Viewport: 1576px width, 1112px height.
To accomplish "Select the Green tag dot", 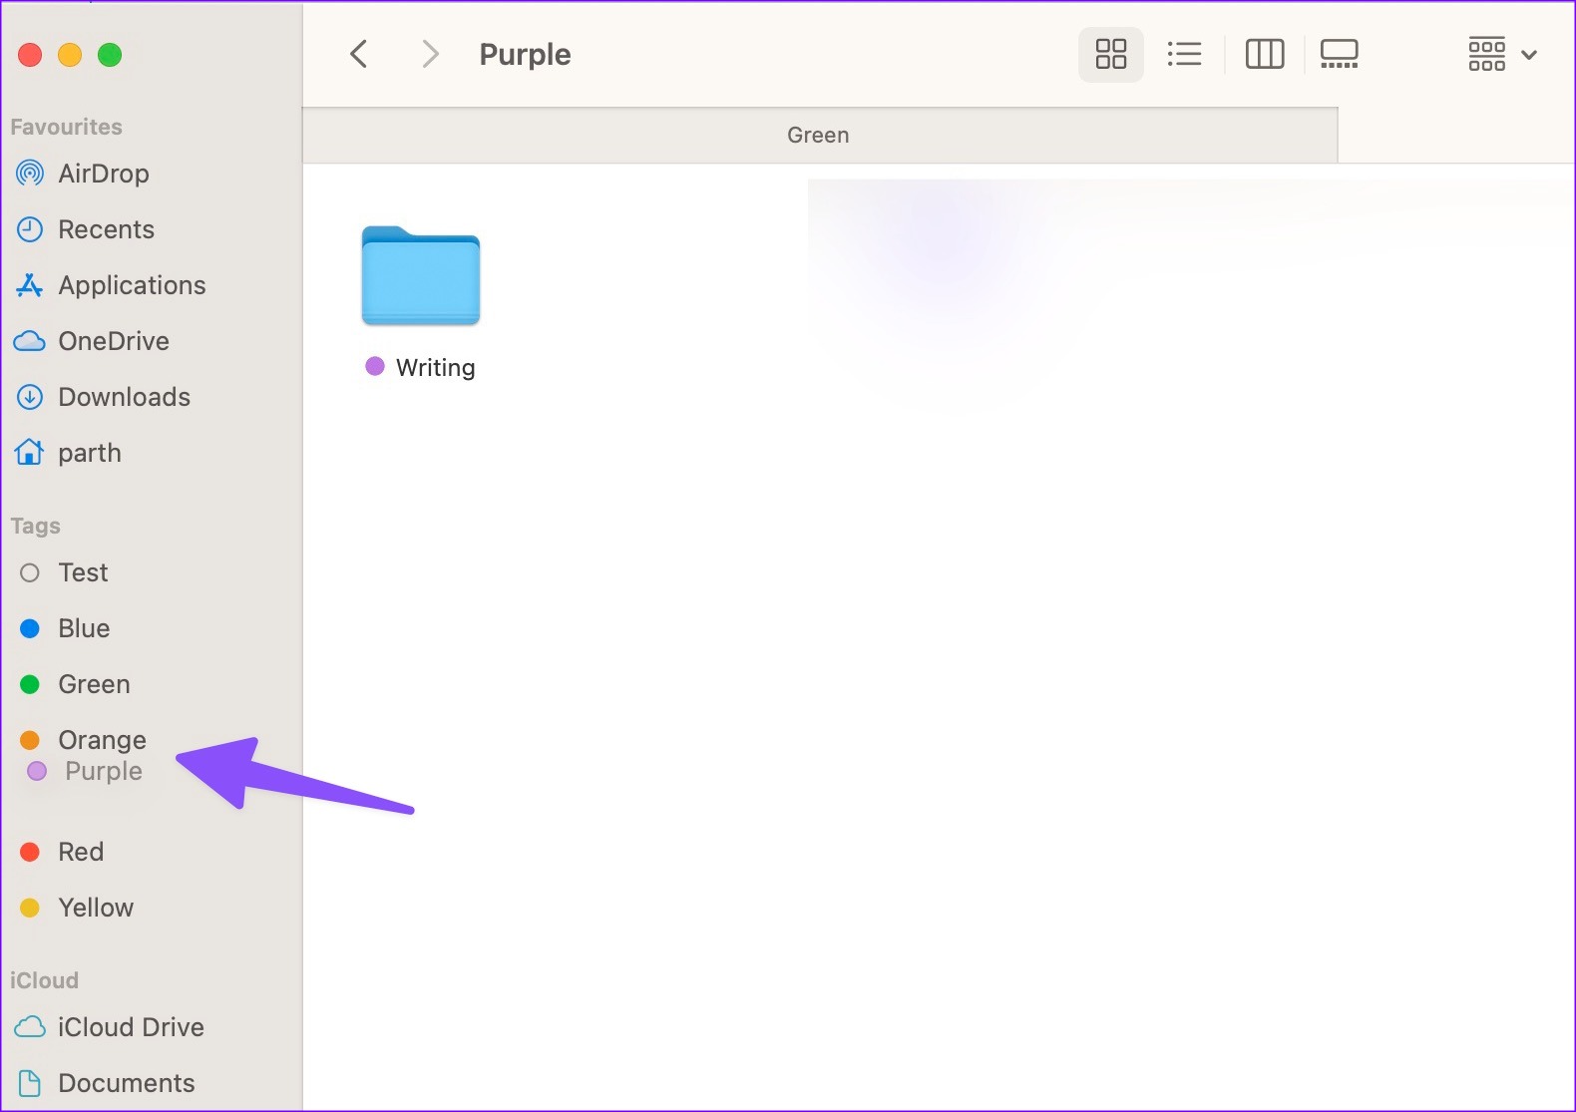I will click(x=30, y=684).
